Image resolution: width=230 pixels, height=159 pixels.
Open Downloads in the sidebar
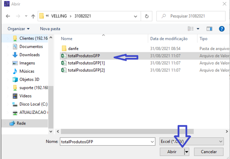point(29,55)
